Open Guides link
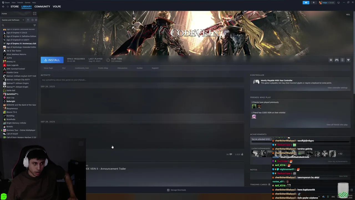The image size is (355, 200). [140, 68]
